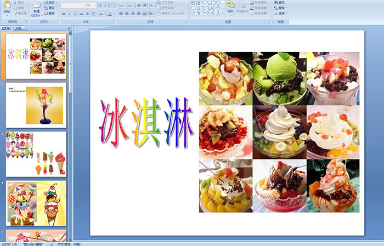Switch to the Slides (幻灯片) pane tab
384x246 pixels.
pos(7,28)
